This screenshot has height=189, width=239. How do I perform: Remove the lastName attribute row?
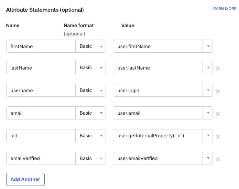(218, 69)
